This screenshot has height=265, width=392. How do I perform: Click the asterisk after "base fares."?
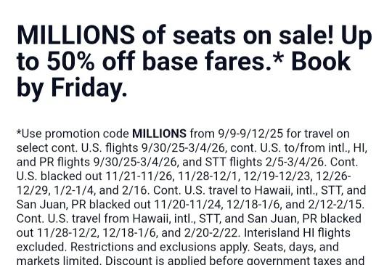pyautogui.click(x=278, y=58)
